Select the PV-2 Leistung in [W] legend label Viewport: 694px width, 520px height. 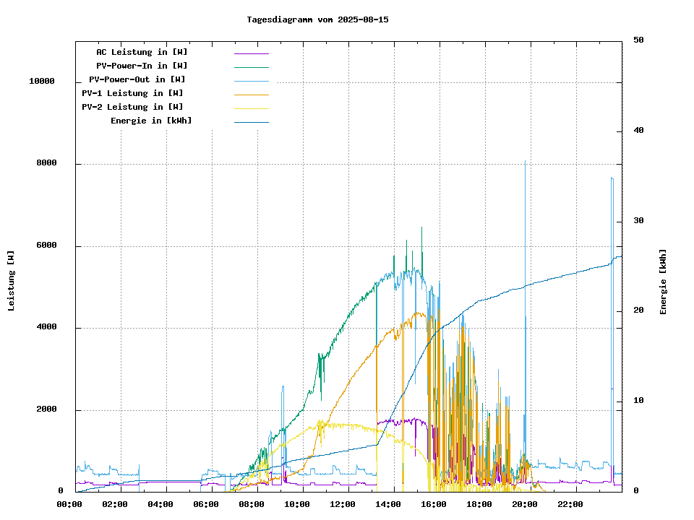132,107
